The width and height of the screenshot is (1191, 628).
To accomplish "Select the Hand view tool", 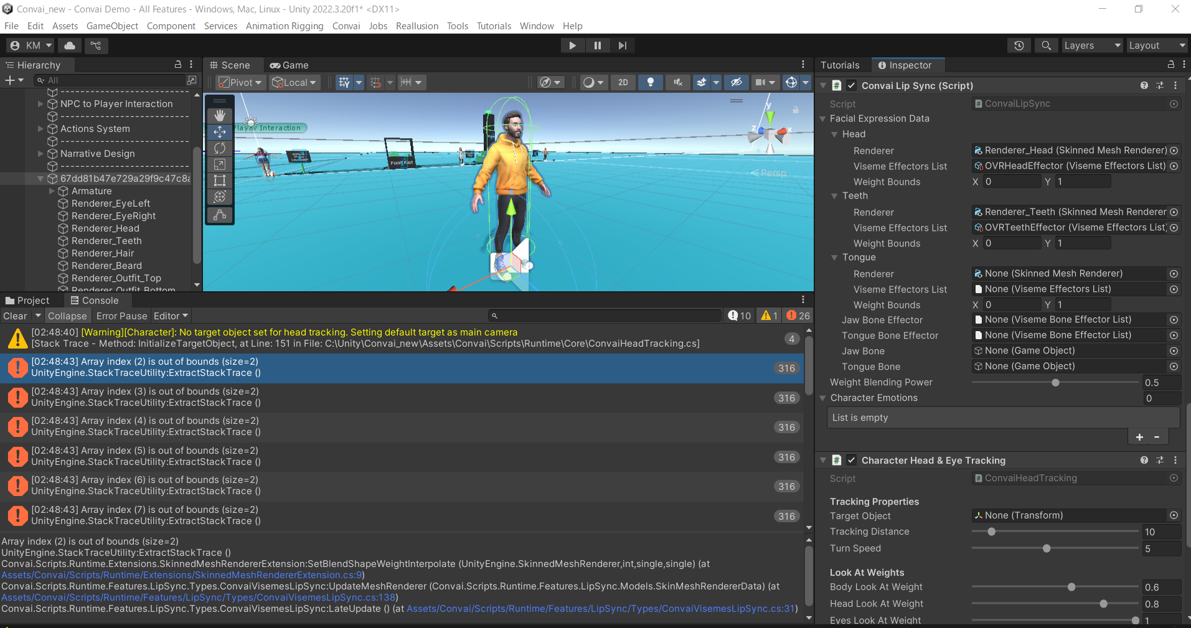I will coord(220,116).
